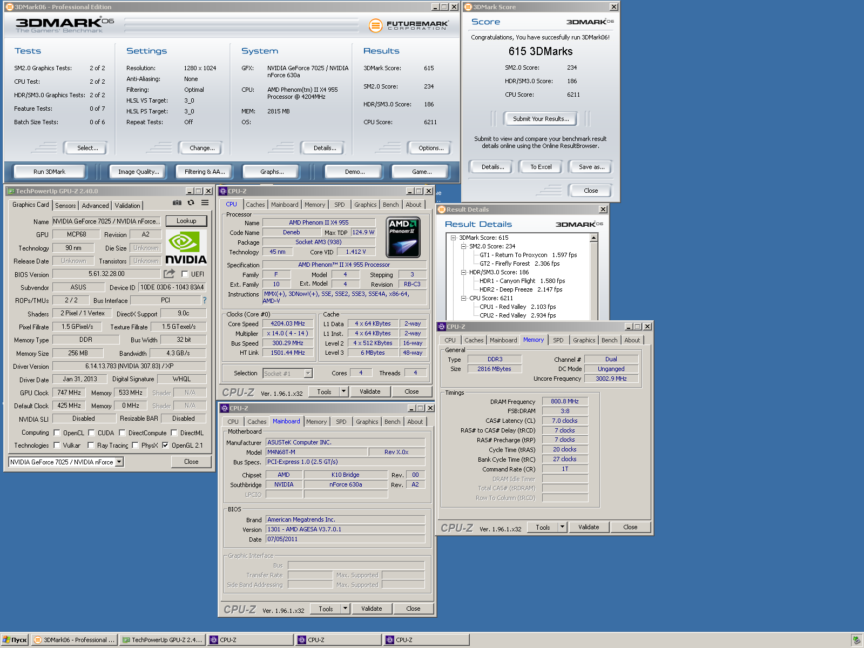Open the Validation tab in GPU-Z
This screenshot has width=864, height=648.
[x=127, y=206]
